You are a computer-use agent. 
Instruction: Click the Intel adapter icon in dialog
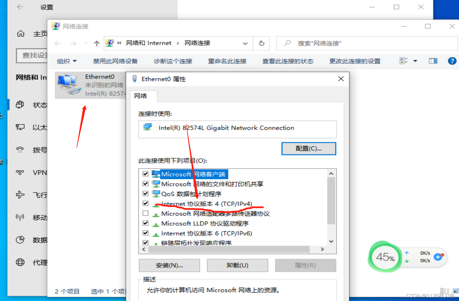(x=147, y=127)
